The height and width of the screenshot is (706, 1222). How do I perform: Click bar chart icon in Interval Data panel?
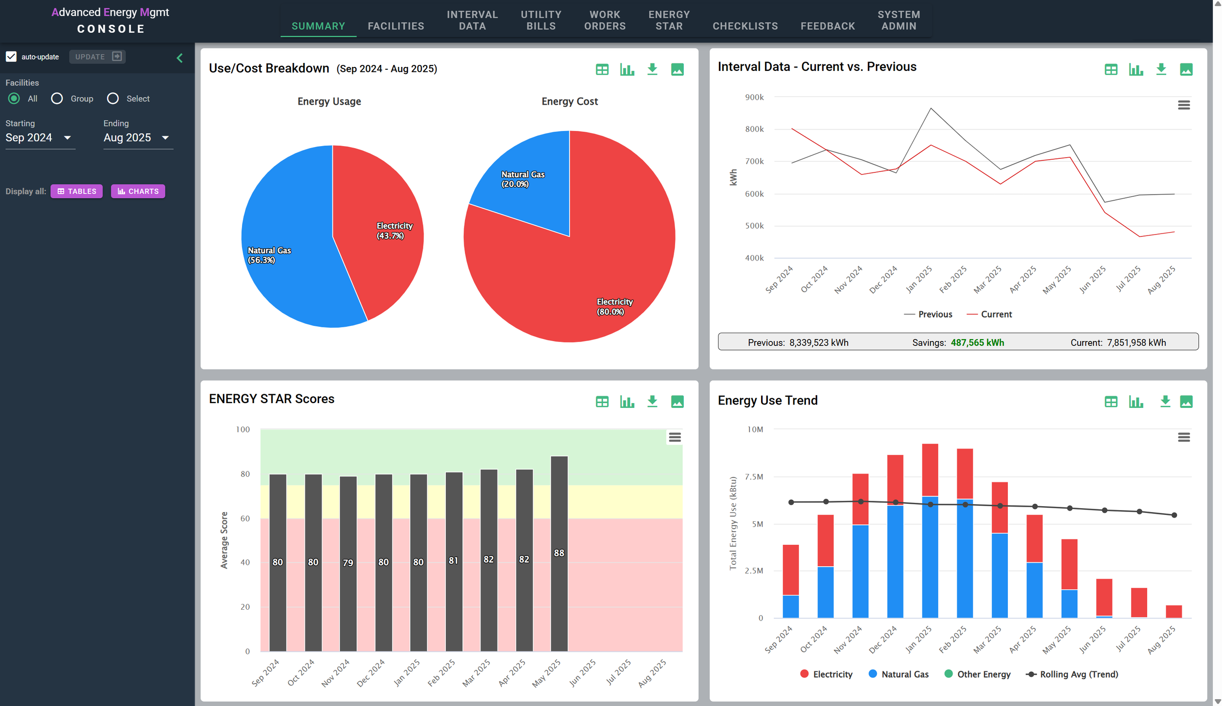click(x=1135, y=69)
